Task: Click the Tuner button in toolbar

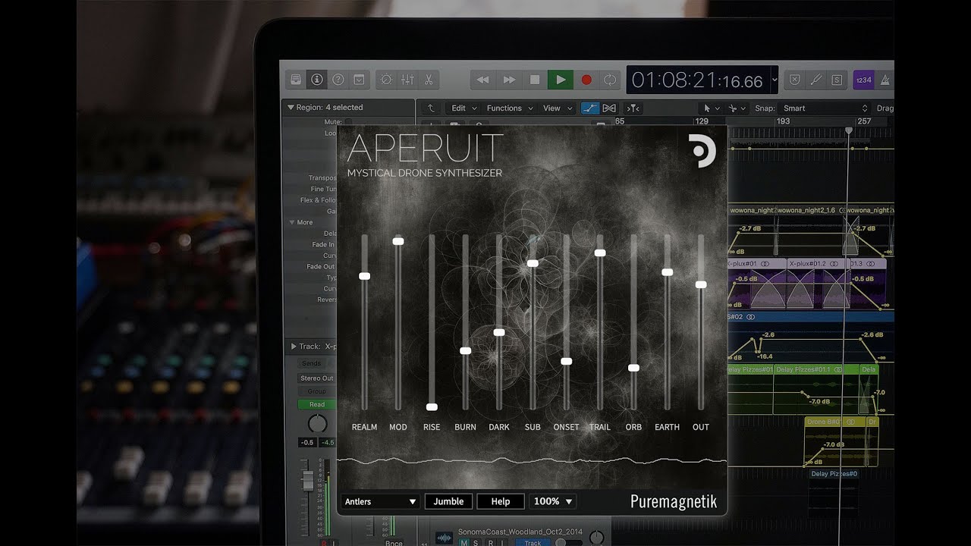Action: 816,79
